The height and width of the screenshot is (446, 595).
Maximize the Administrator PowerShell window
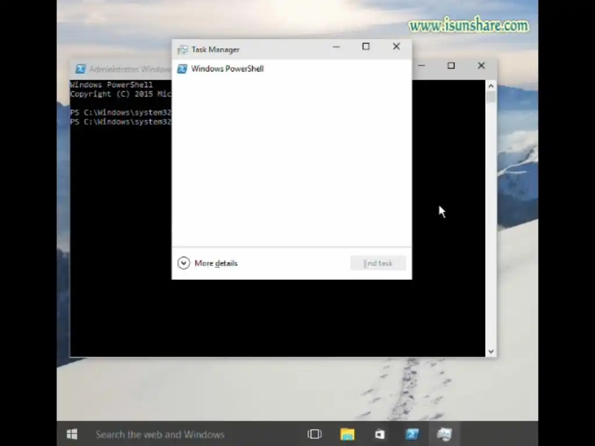point(451,66)
